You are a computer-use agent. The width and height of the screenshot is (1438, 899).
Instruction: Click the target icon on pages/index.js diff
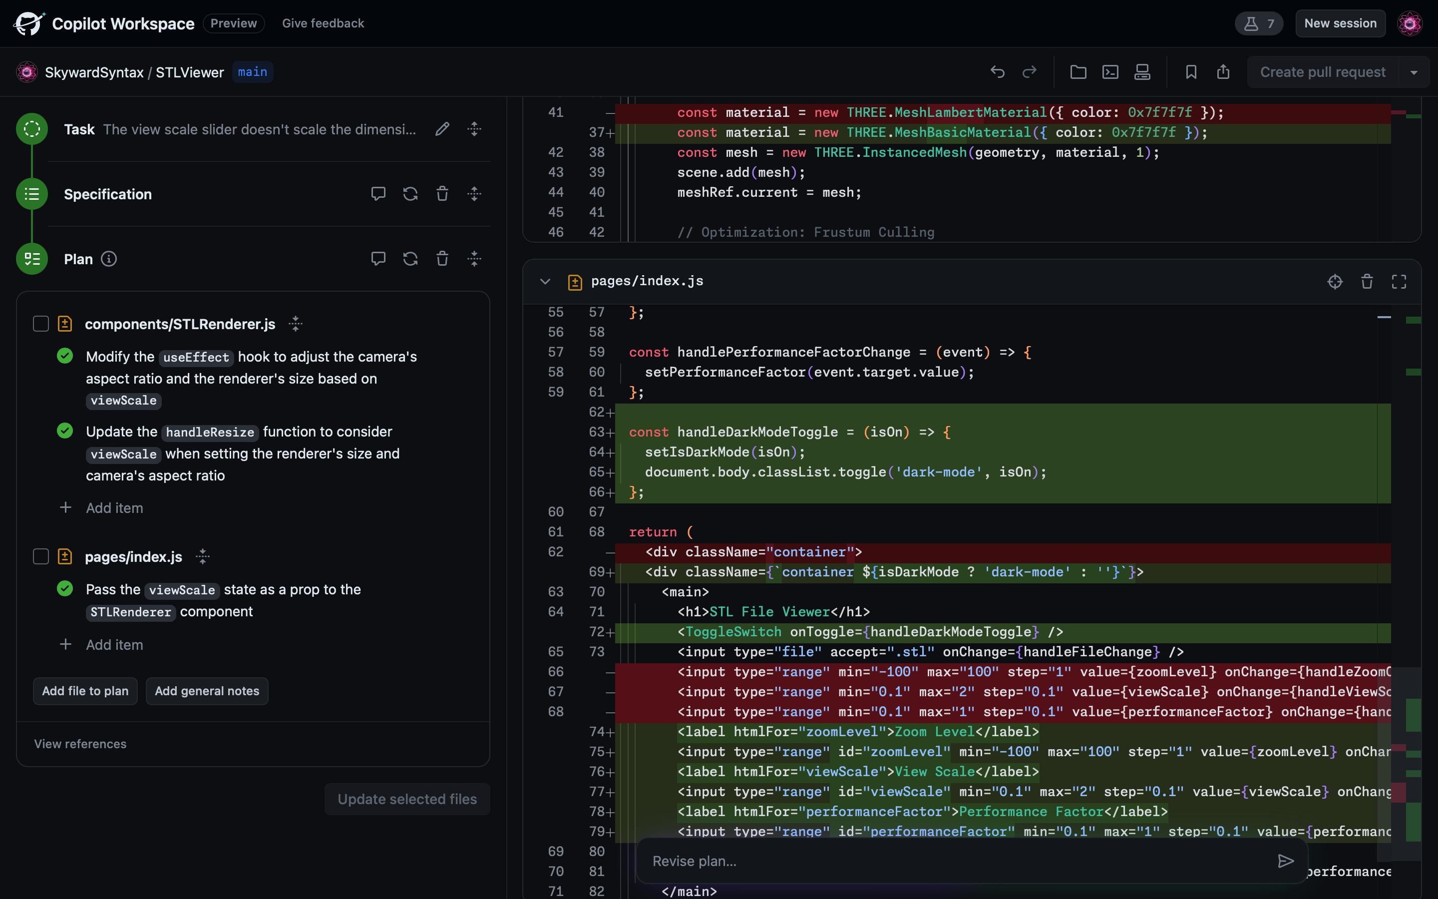(1335, 281)
